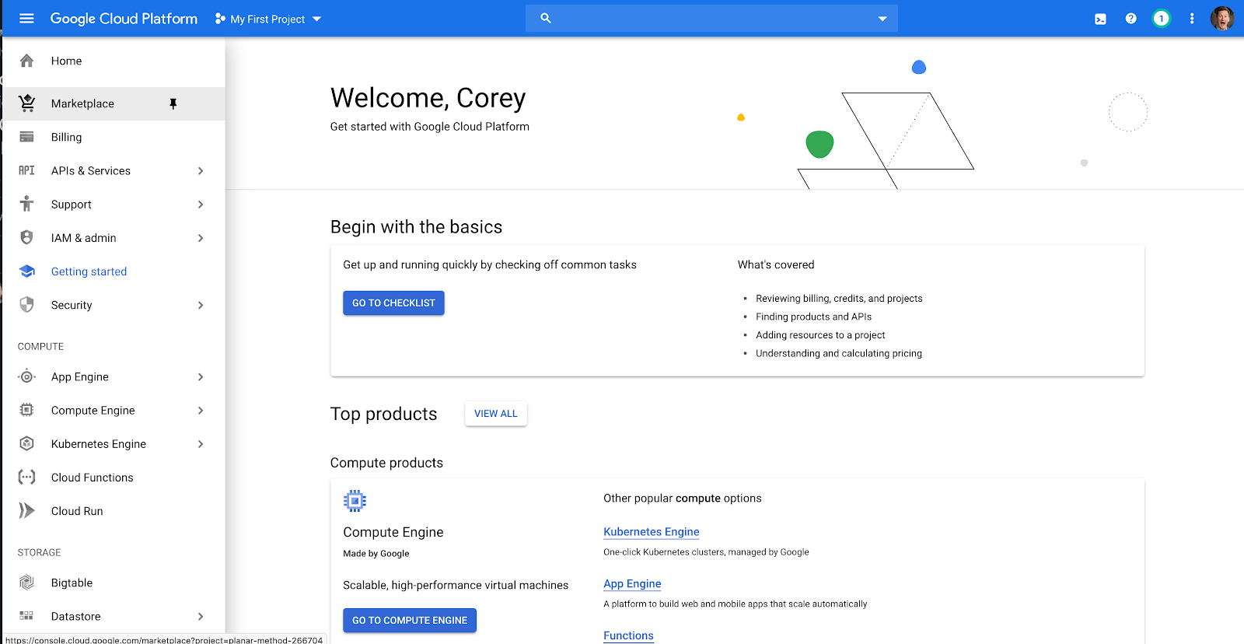Open the App Engine link in compute options
The image size is (1244, 644).
click(632, 584)
